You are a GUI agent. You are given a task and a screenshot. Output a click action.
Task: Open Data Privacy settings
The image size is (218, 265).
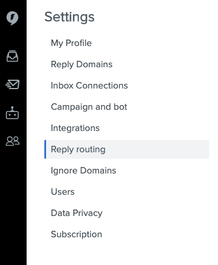77,213
